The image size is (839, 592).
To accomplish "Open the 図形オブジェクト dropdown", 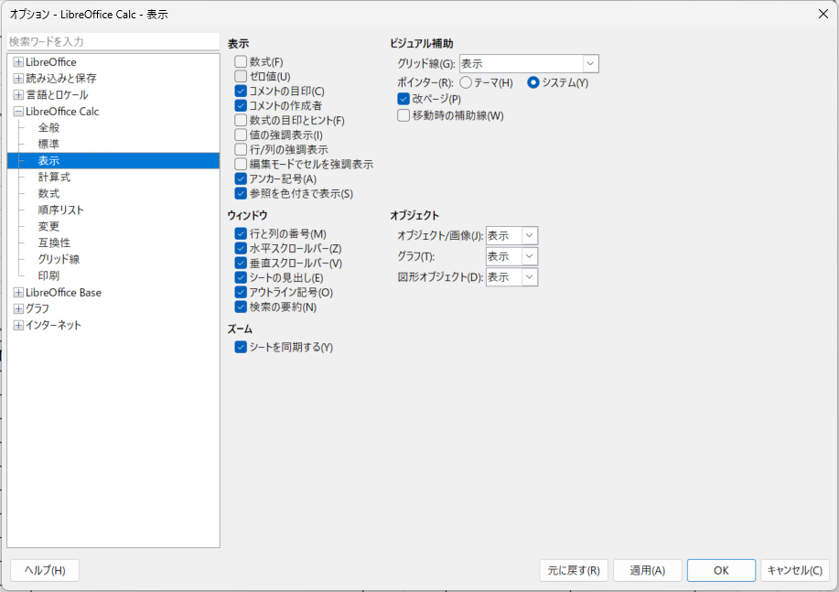I will click(529, 277).
